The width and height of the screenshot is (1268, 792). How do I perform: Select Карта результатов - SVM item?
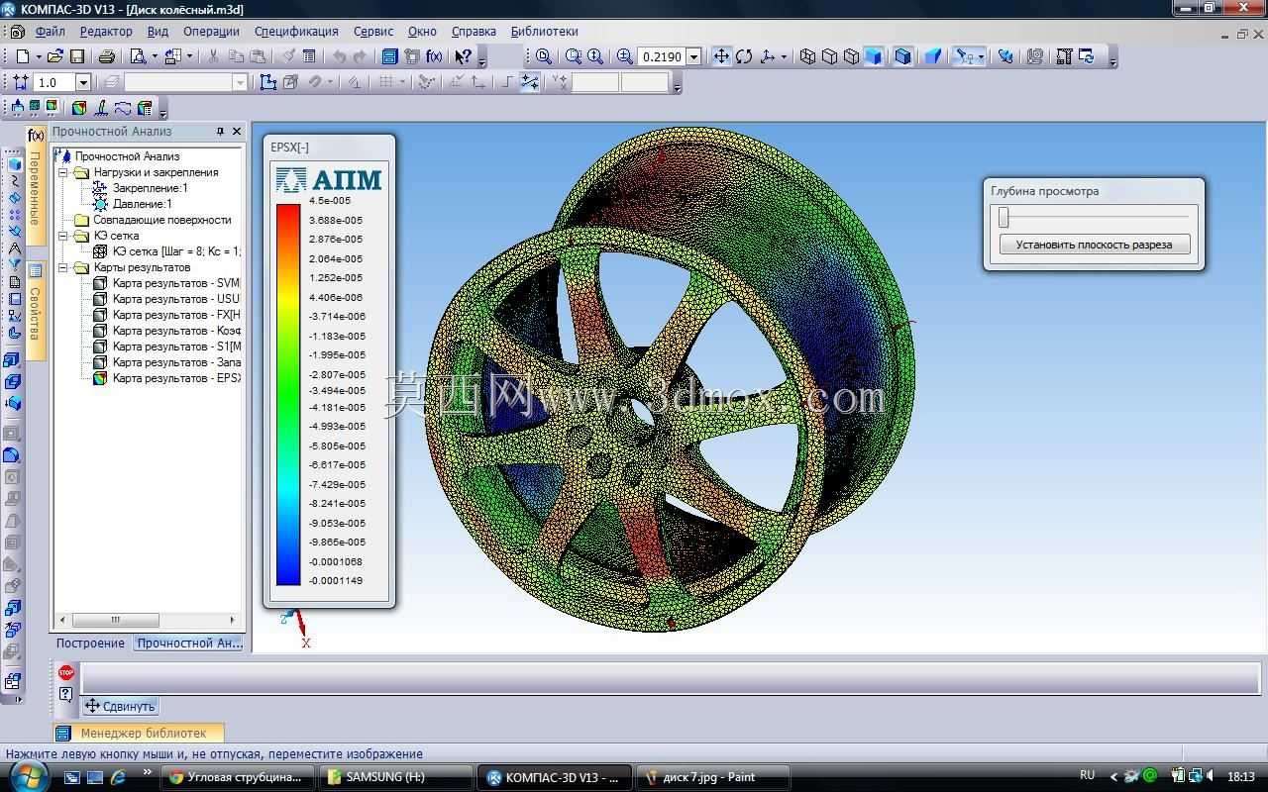point(175,283)
